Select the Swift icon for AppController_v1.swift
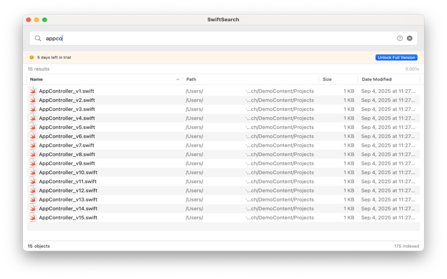Screen dimensions: 447x279 pos(33,91)
